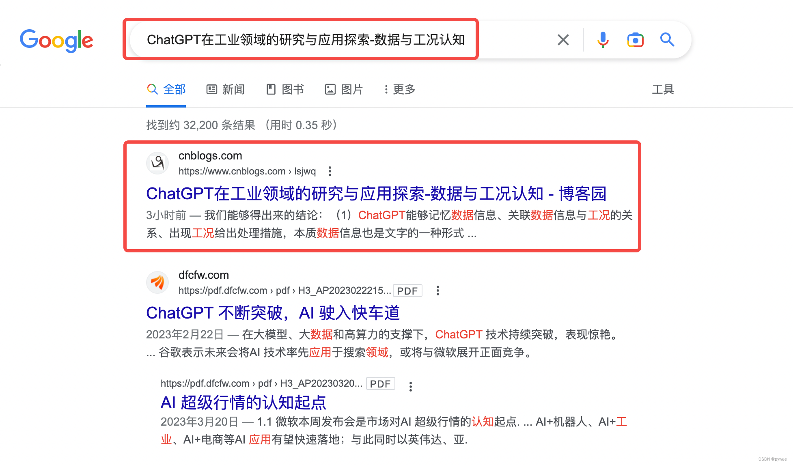Switch to the 图书 (Books) tab
The width and height of the screenshot is (793, 465).
[285, 89]
